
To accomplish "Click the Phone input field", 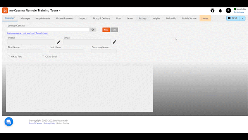I will coord(31,42).
